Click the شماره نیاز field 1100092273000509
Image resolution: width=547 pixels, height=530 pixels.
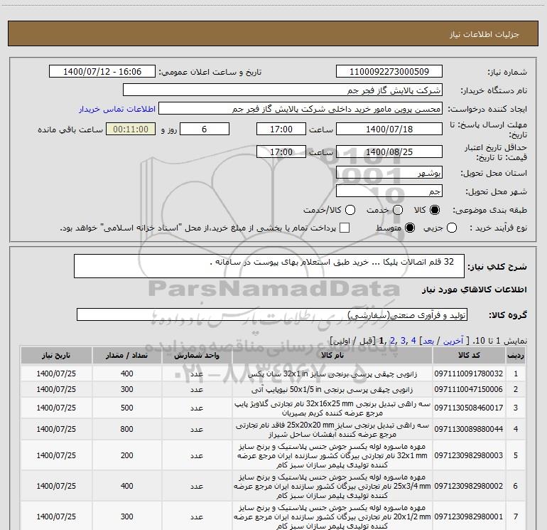(x=389, y=71)
